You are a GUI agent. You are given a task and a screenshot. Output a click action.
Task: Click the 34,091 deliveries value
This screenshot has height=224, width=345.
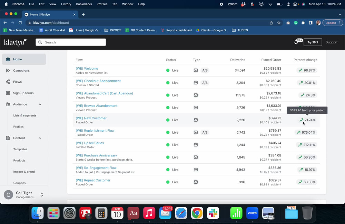pyautogui.click(x=240, y=70)
